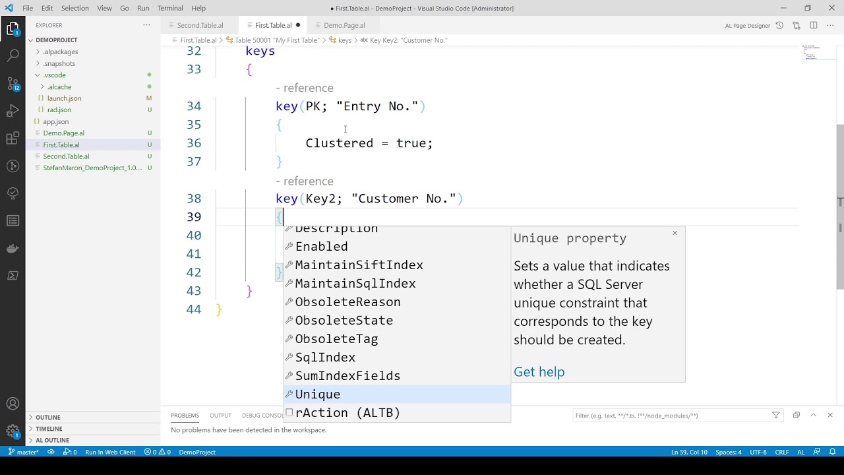
Task: Click AL Page Designer button
Action: pyautogui.click(x=747, y=26)
